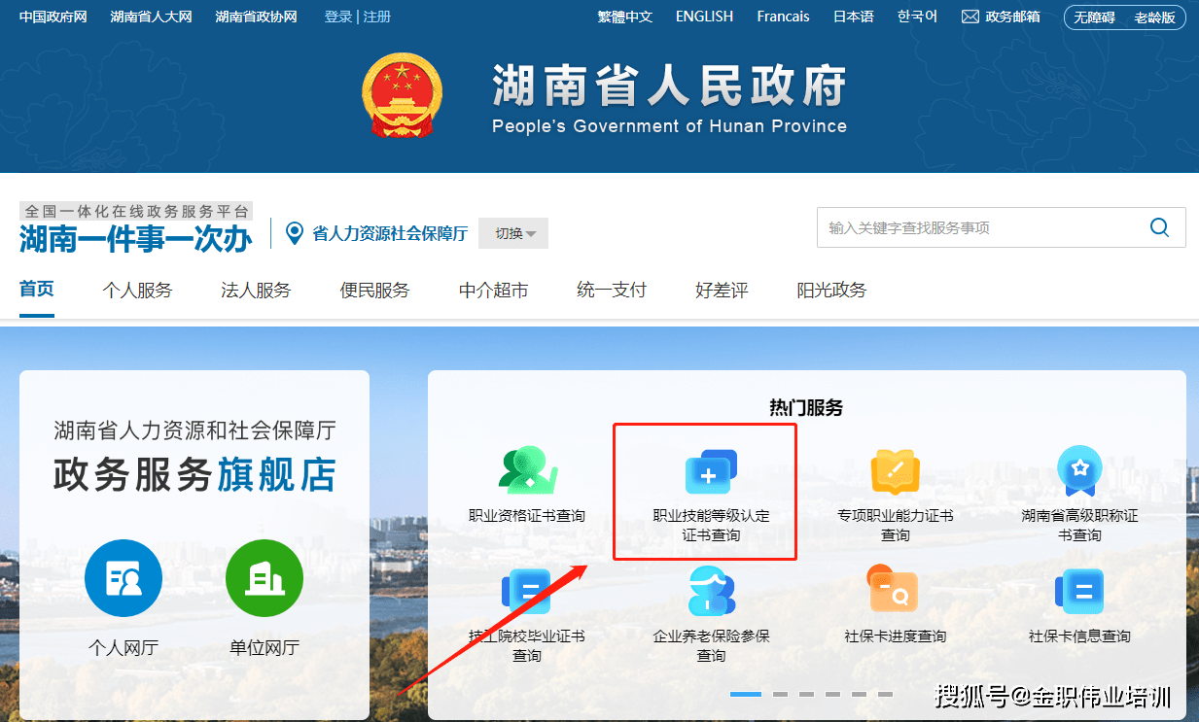1199x722 pixels.
Task: Select the first carousel page indicator
Action: (x=746, y=694)
